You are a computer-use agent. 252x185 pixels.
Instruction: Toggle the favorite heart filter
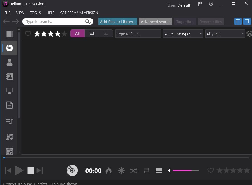28,34
